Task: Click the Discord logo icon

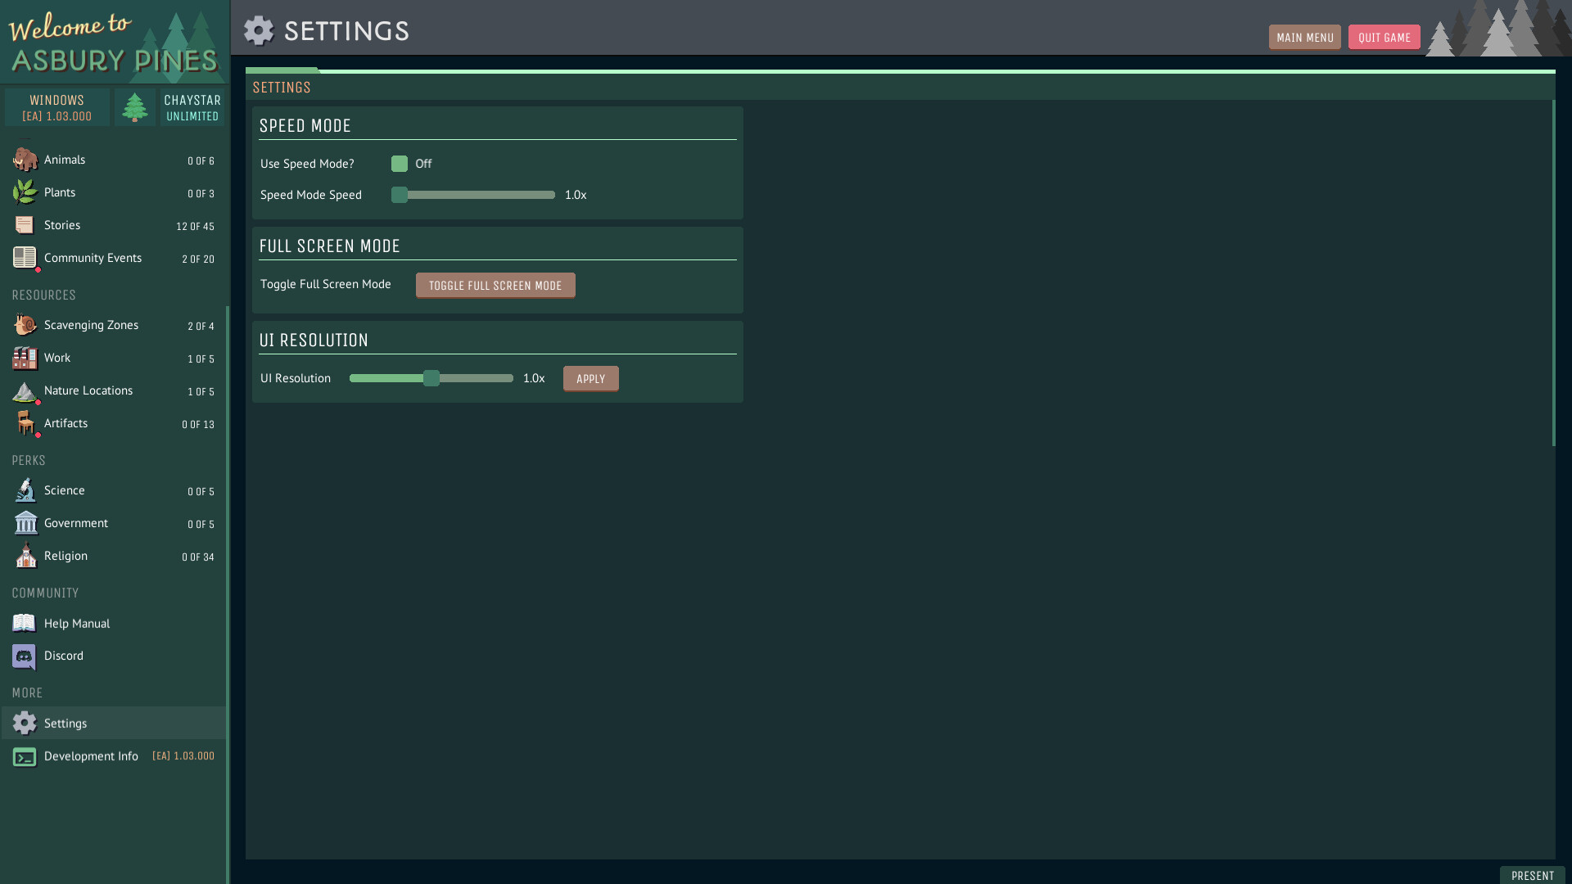Action: tap(25, 656)
